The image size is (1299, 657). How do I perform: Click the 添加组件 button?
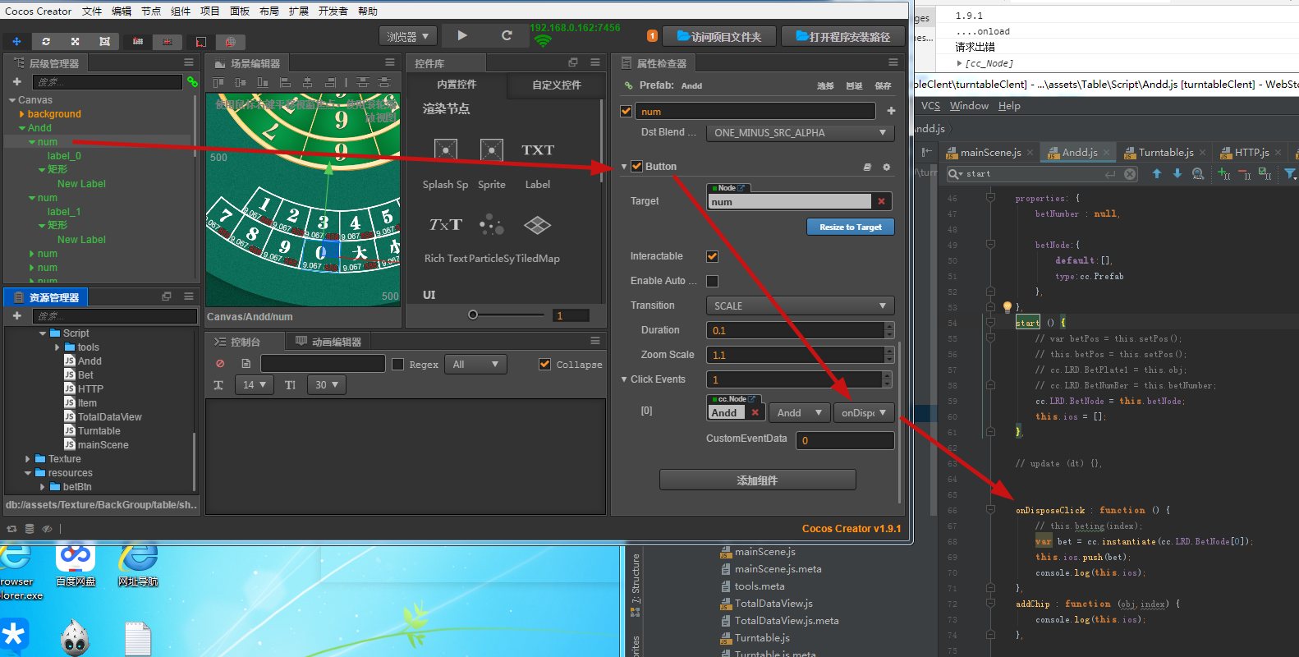(757, 480)
